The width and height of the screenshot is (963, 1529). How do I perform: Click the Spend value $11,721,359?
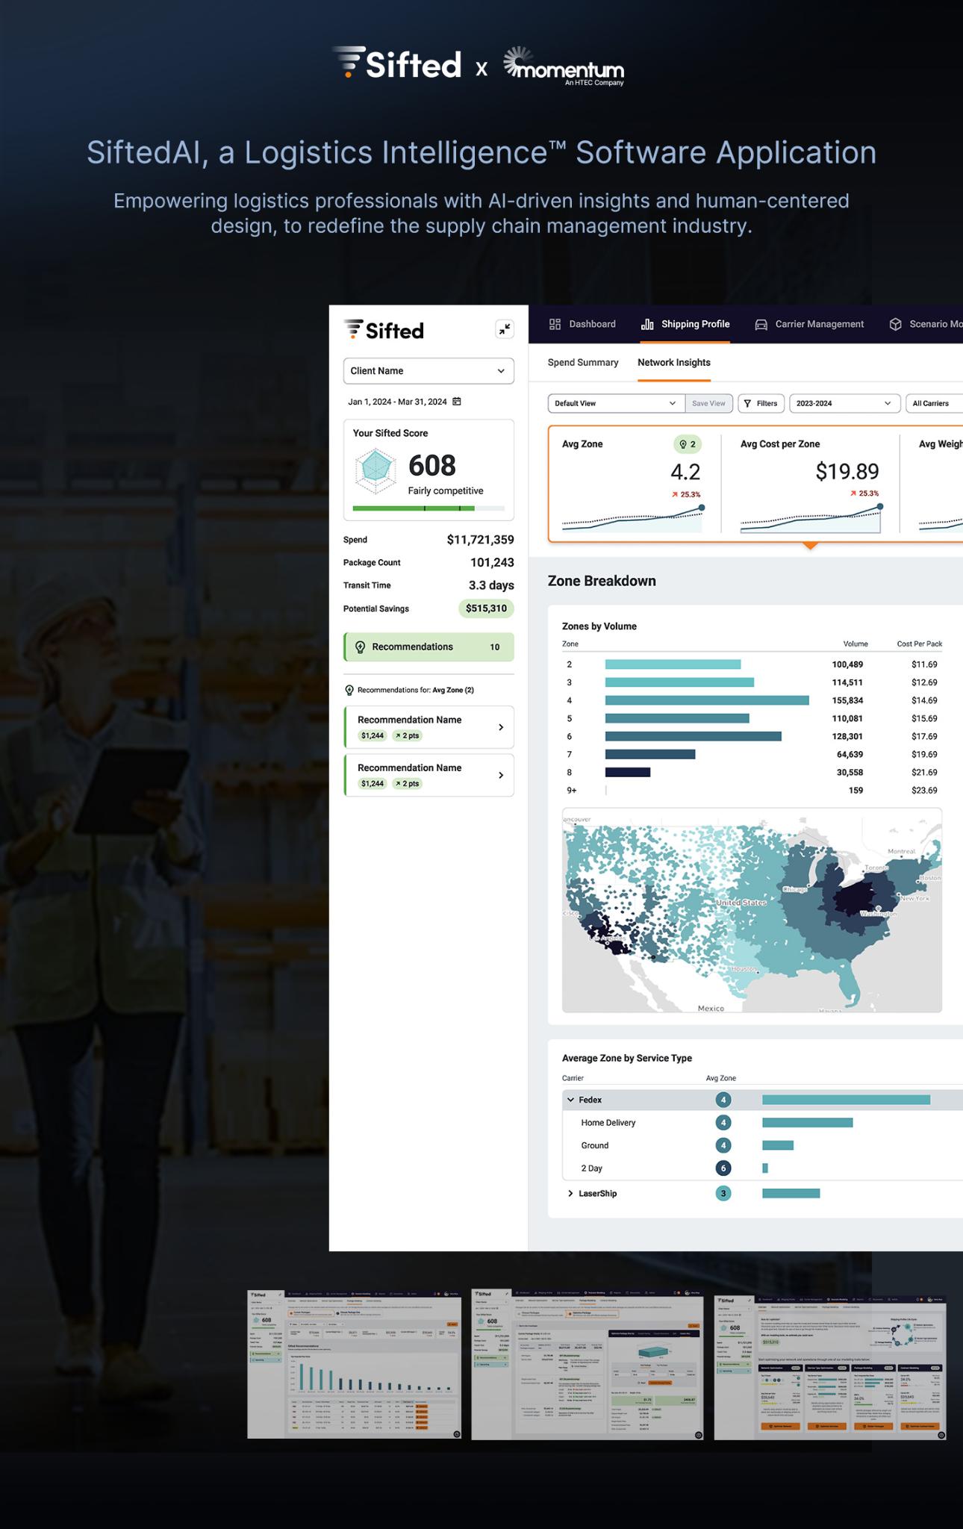click(x=480, y=540)
